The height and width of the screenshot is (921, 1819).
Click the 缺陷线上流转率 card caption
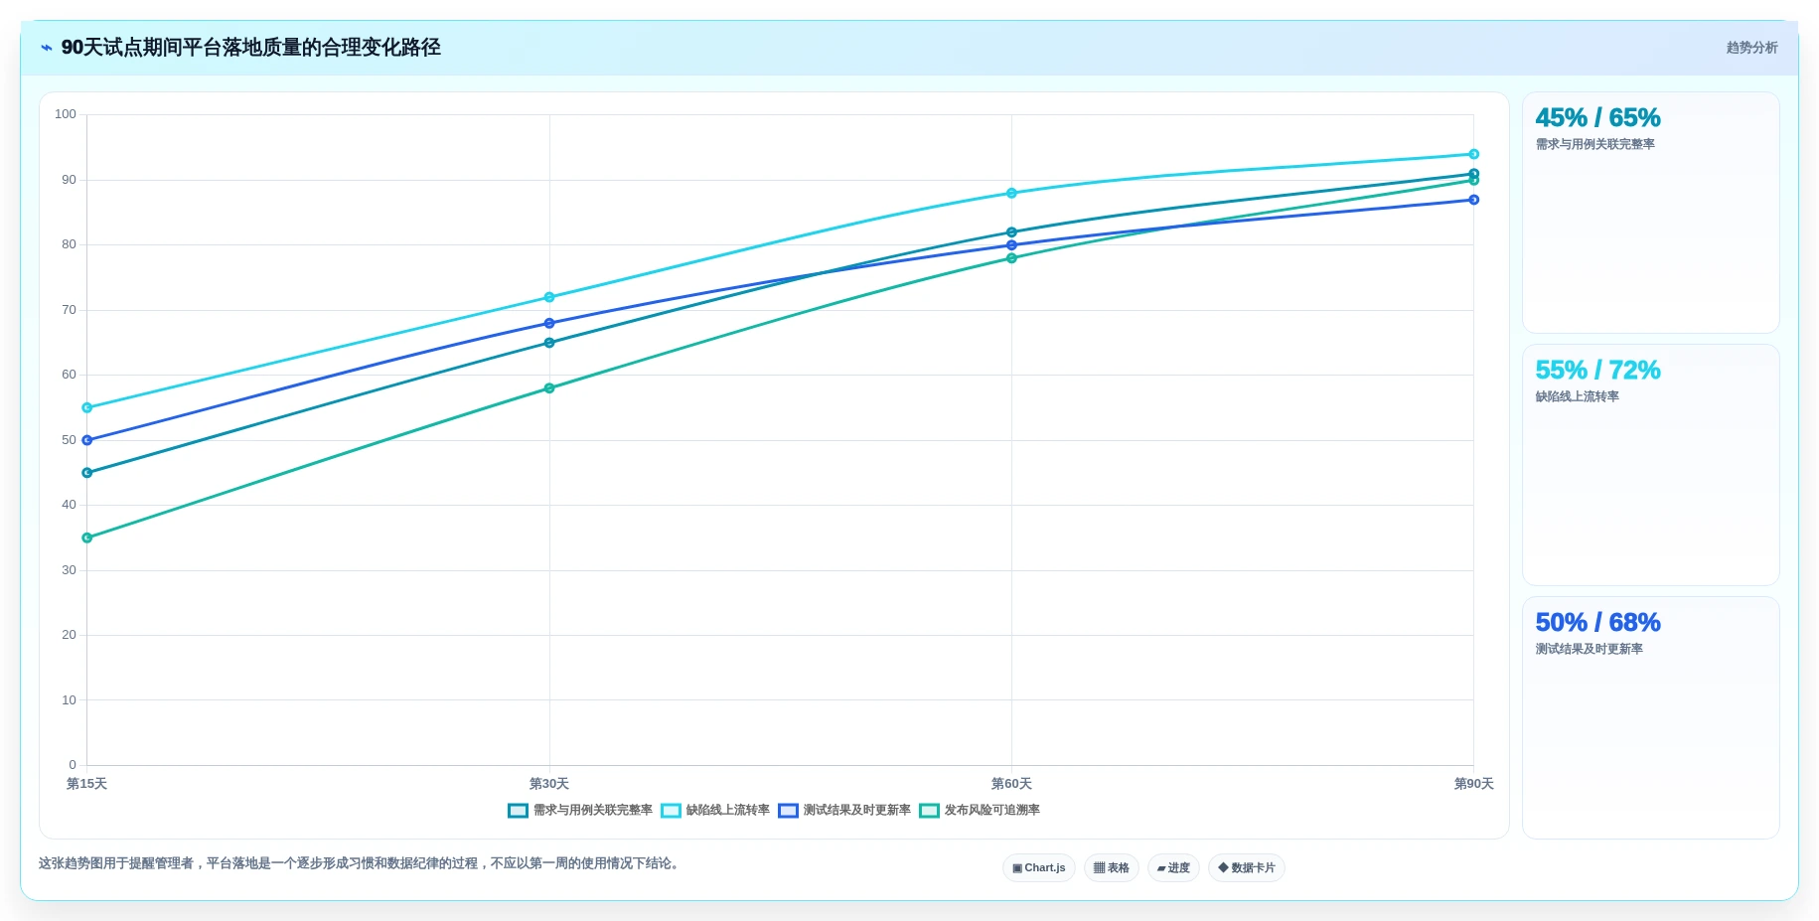coord(1577,397)
